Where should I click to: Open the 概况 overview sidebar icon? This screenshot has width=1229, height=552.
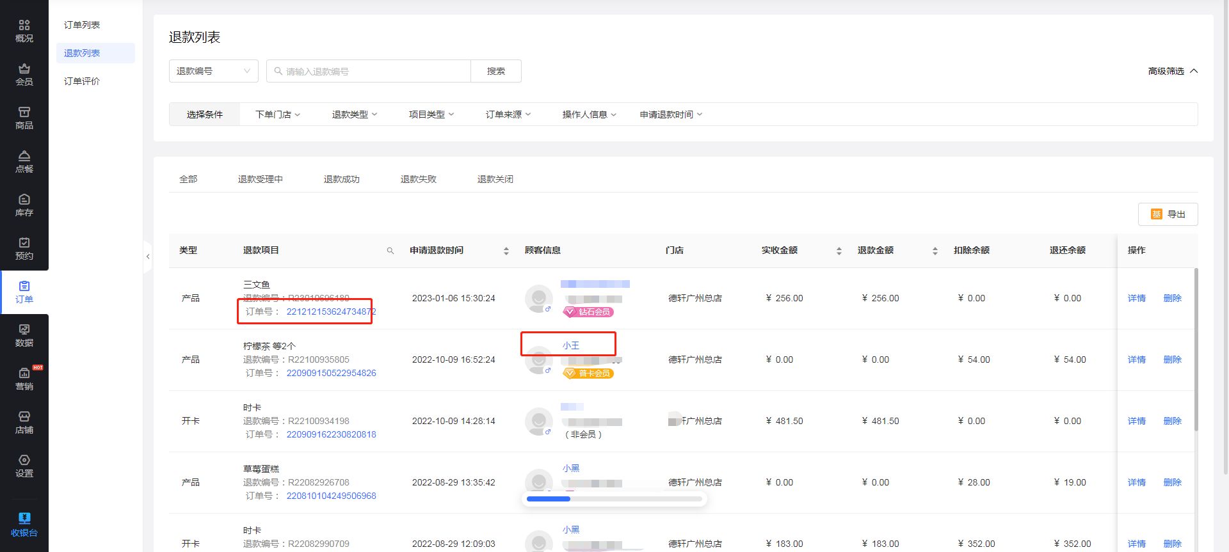24,31
